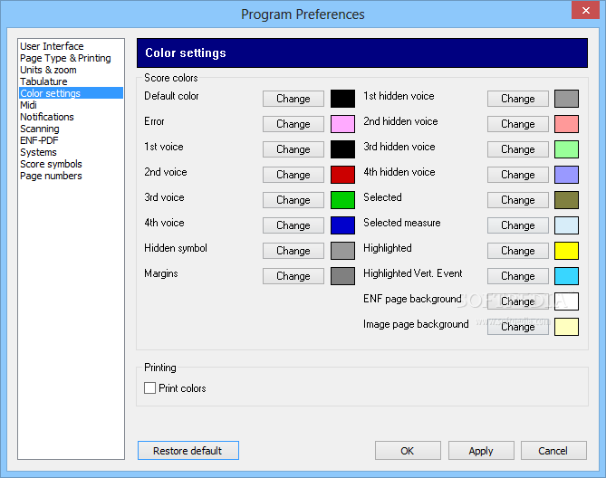Image resolution: width=606 pixels, height=478 pixels.
Task: Change the 3rd voice color
Action: click(293, 200)
